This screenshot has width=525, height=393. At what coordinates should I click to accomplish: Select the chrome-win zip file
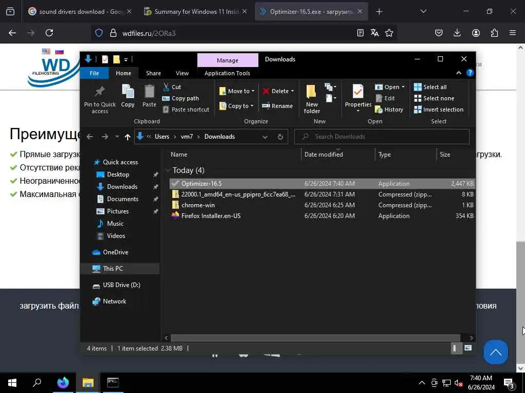322,205
